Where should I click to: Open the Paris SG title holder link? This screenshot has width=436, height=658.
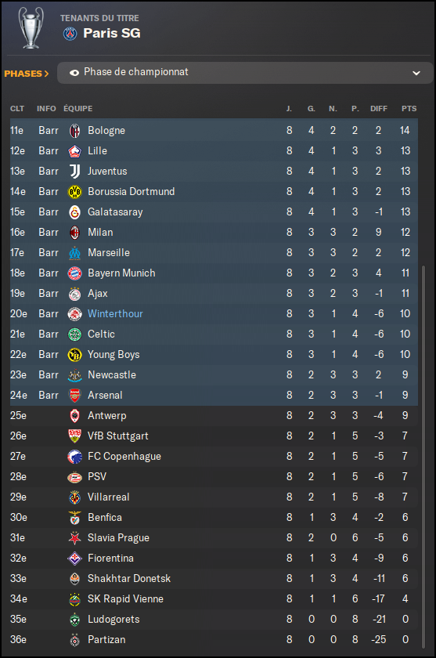[x=111, y=33]
